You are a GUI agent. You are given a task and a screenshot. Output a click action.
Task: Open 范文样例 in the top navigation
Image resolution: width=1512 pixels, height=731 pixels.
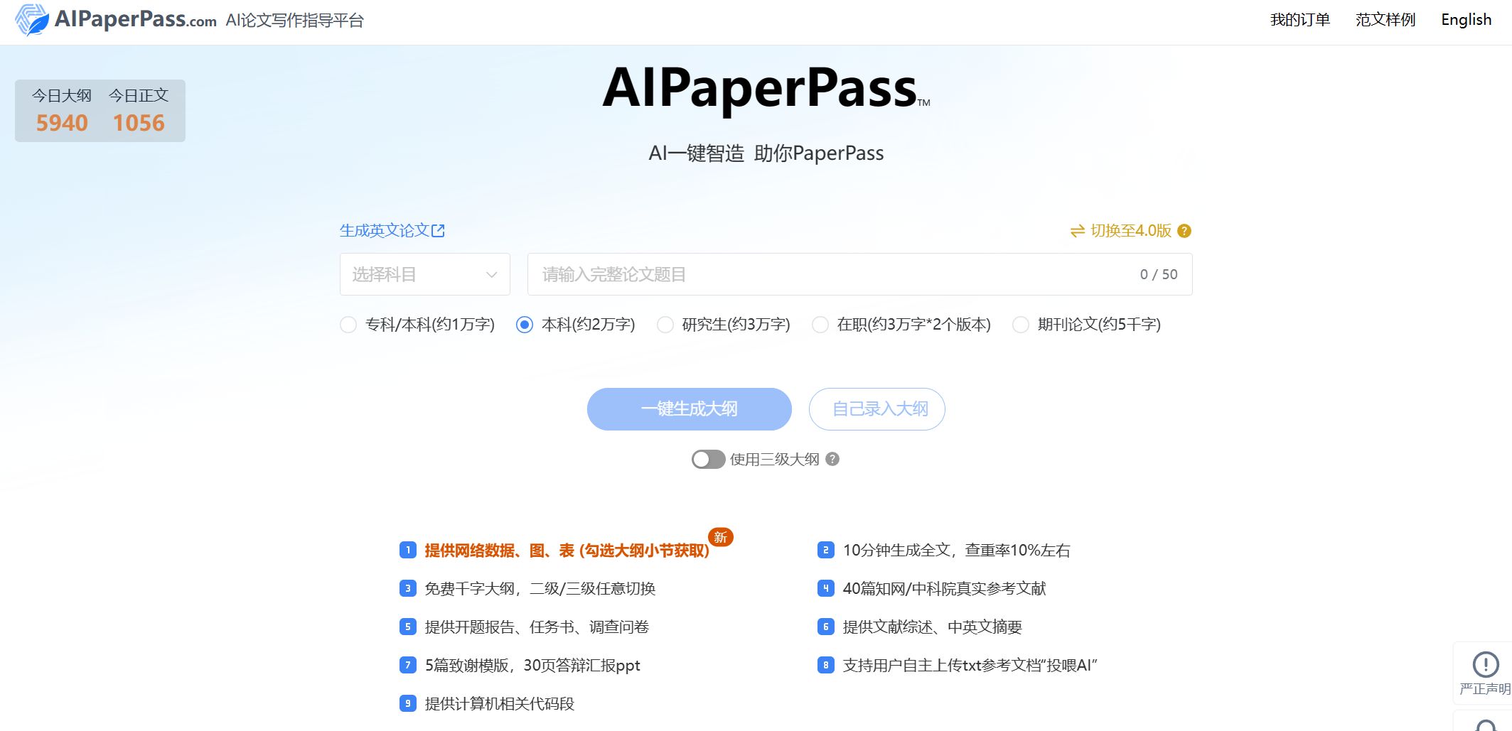1385,20
